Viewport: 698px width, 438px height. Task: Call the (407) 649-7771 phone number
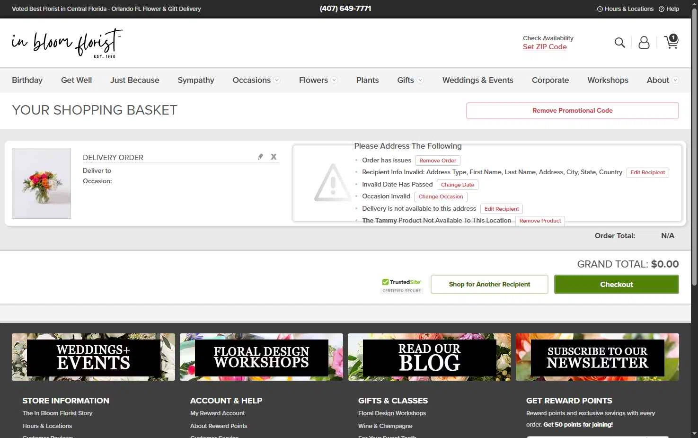(x=345, y=9)
